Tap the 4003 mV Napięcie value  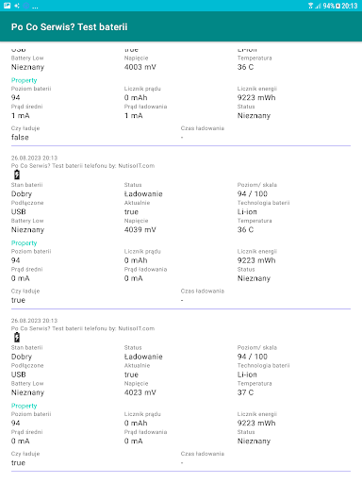pos(140,67)
